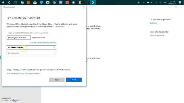184x103 pixels.
Task: Click Add a user without Microsoft account
Action: click(23, 74)
